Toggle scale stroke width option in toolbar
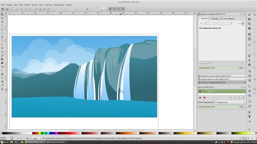This screenshot has width=257, height=144. [110, 9]
